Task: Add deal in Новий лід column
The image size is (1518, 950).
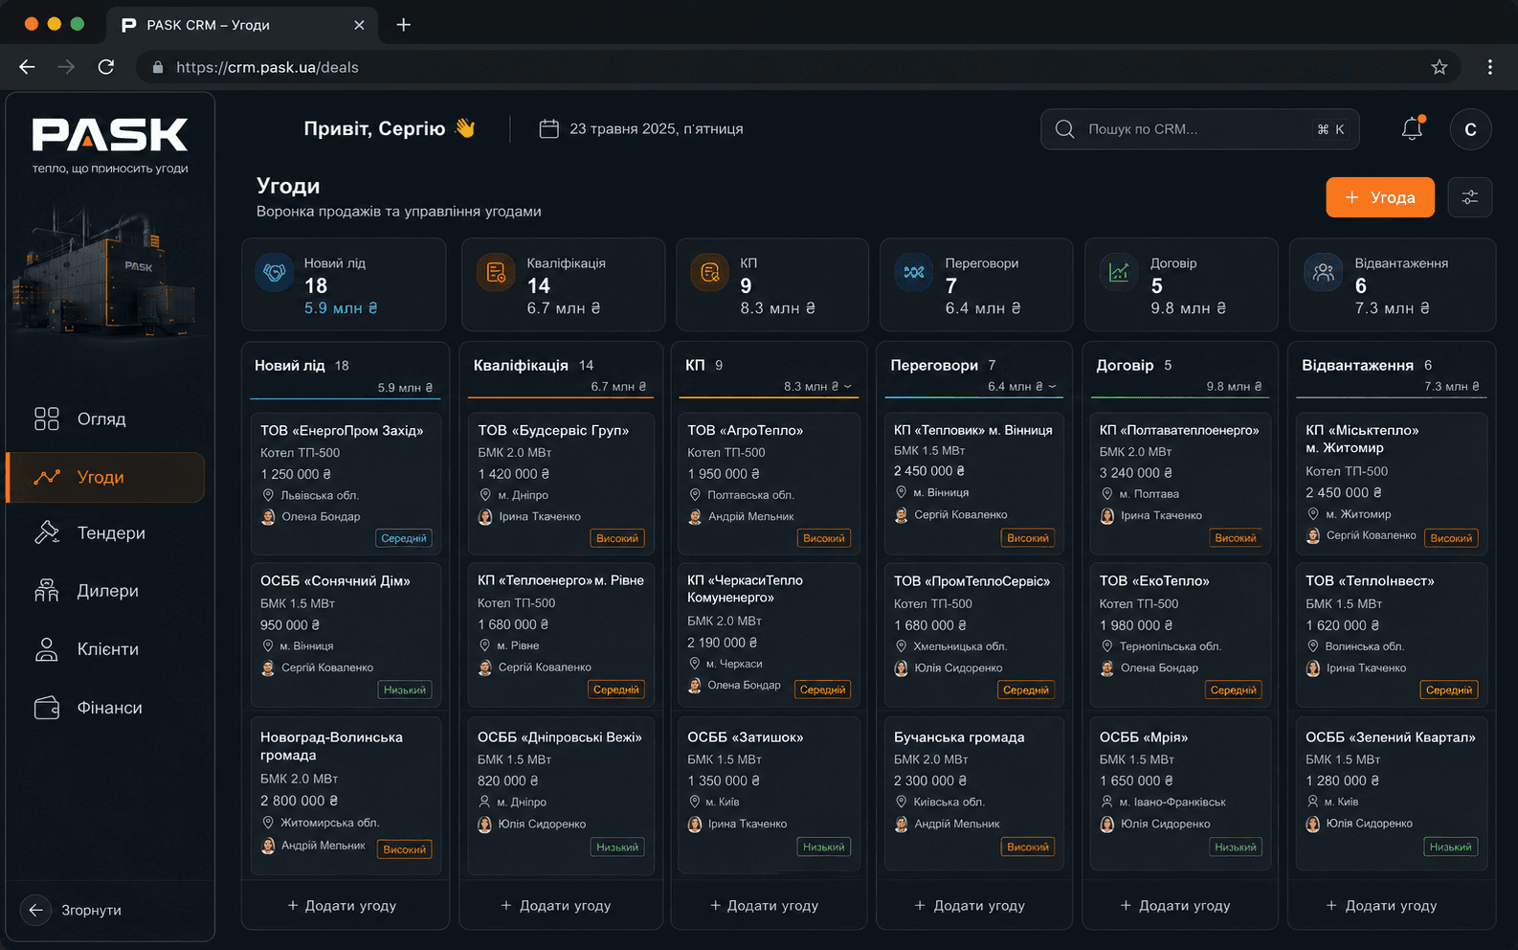Action: pos(342,905)
